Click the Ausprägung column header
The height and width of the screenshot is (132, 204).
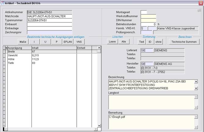click(x=18, y=48)
